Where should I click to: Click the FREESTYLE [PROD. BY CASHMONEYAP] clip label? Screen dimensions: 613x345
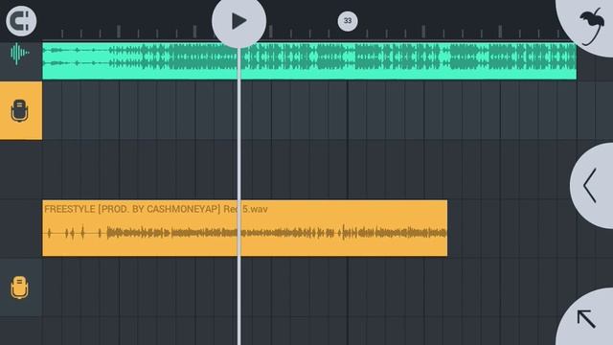156,209
